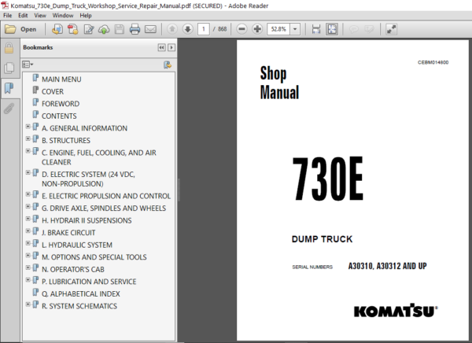Switch to read mode with expand icon
Viewport: 472px width, 343px height.
(391, 29)
